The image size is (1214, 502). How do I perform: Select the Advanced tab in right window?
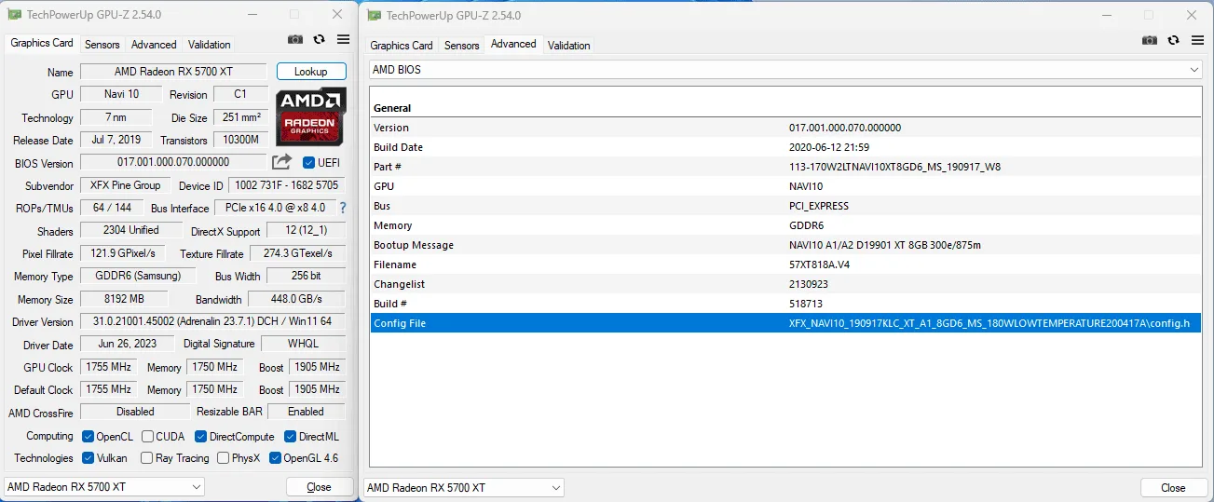(513, 44)
